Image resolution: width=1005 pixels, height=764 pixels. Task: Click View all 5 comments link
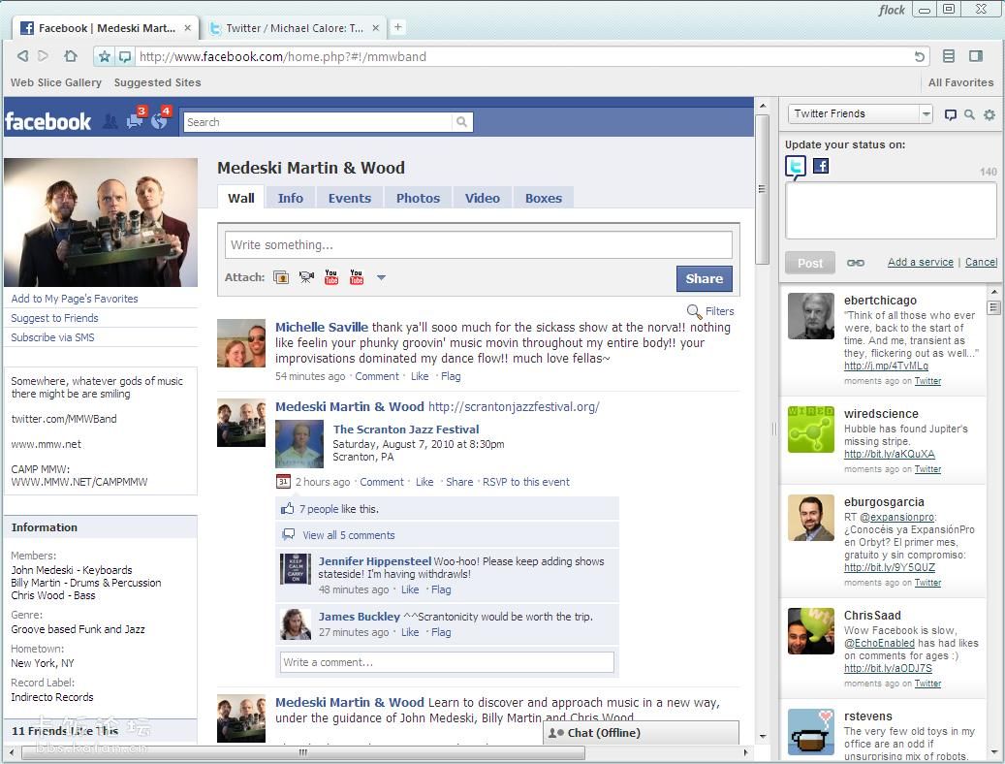click(x=348, y=535)
